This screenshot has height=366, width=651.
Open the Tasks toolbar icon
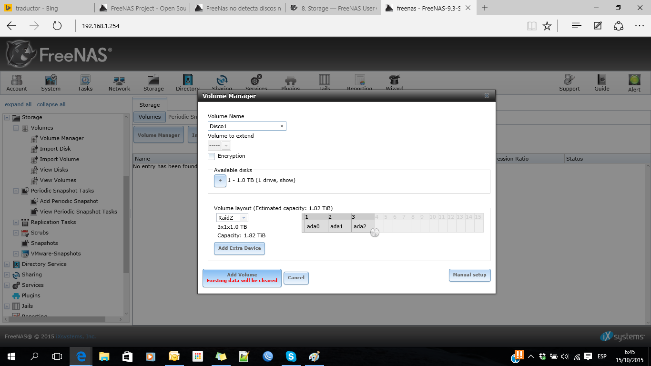(85, 82)
